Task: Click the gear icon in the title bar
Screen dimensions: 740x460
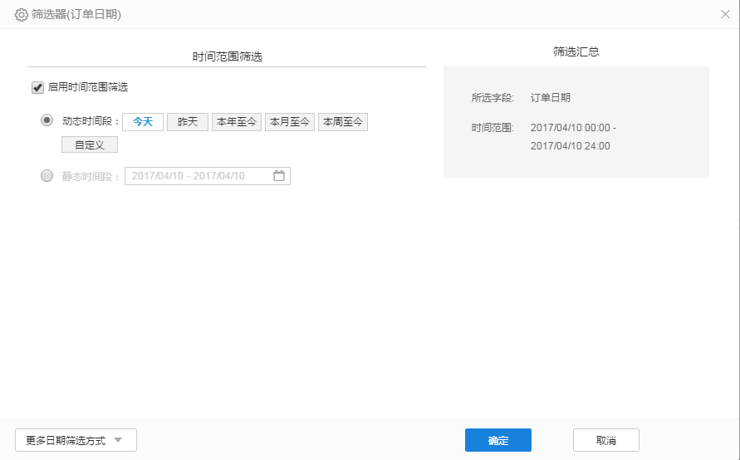Action: point(22,14)
